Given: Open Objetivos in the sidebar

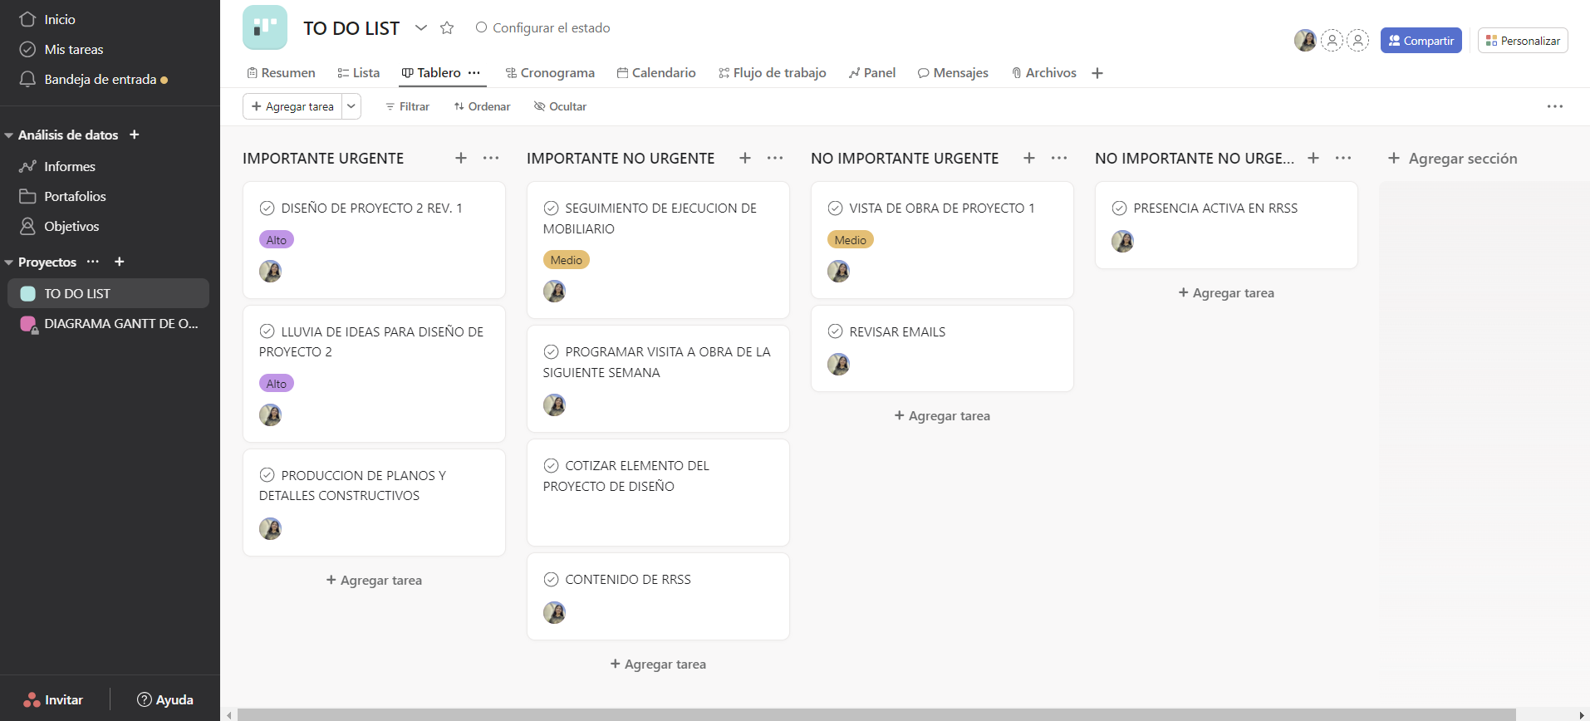Looking at the screenshot, I should tap(60, 226).
